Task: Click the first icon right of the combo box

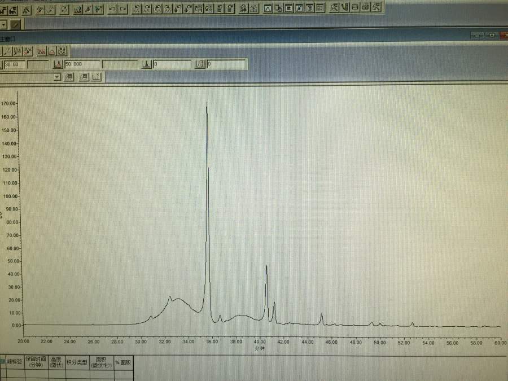Action: (69, 77)
